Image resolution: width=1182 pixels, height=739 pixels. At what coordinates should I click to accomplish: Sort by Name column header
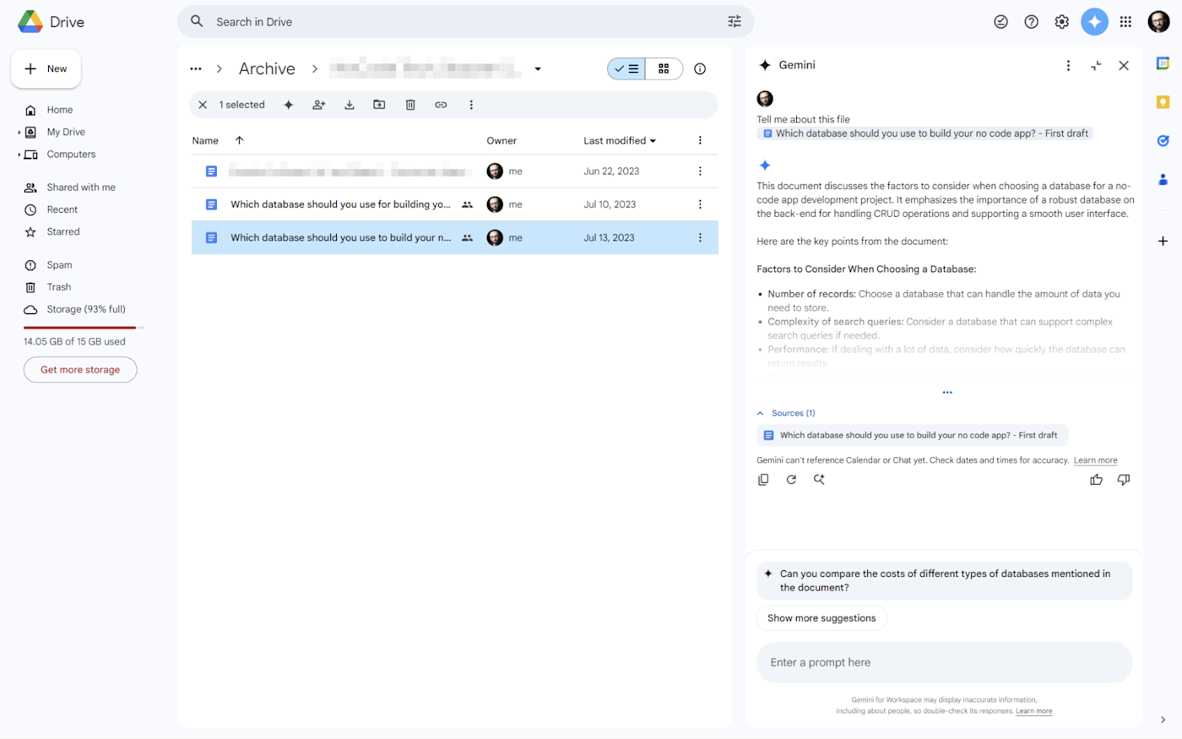(205, 141)
